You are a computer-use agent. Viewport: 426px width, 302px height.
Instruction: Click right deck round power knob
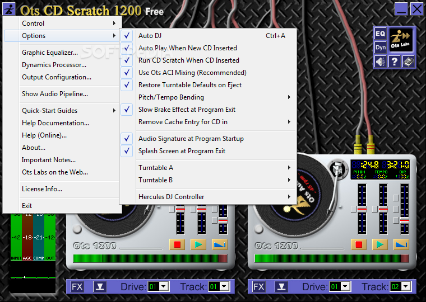pos(258,229)
